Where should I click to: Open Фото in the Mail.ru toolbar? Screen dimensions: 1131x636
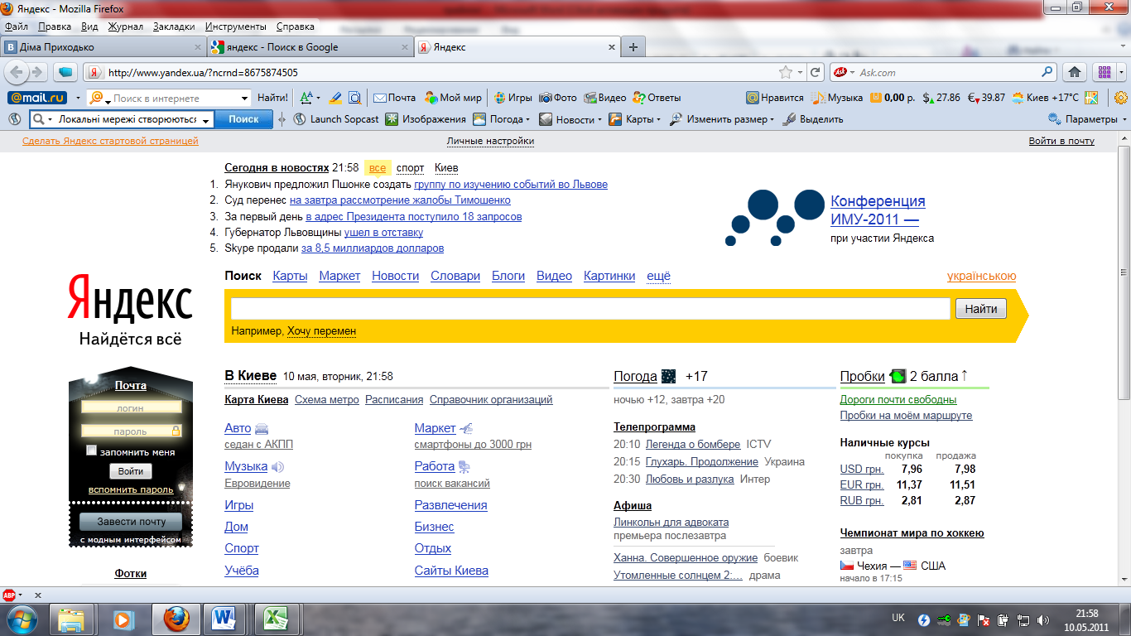[x=558, y=98]
